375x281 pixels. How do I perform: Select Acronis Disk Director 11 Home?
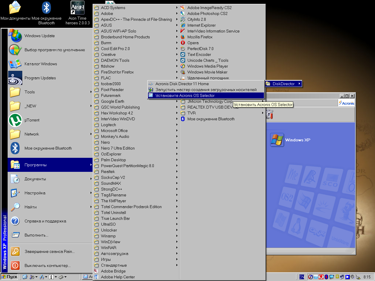[182, 84]
